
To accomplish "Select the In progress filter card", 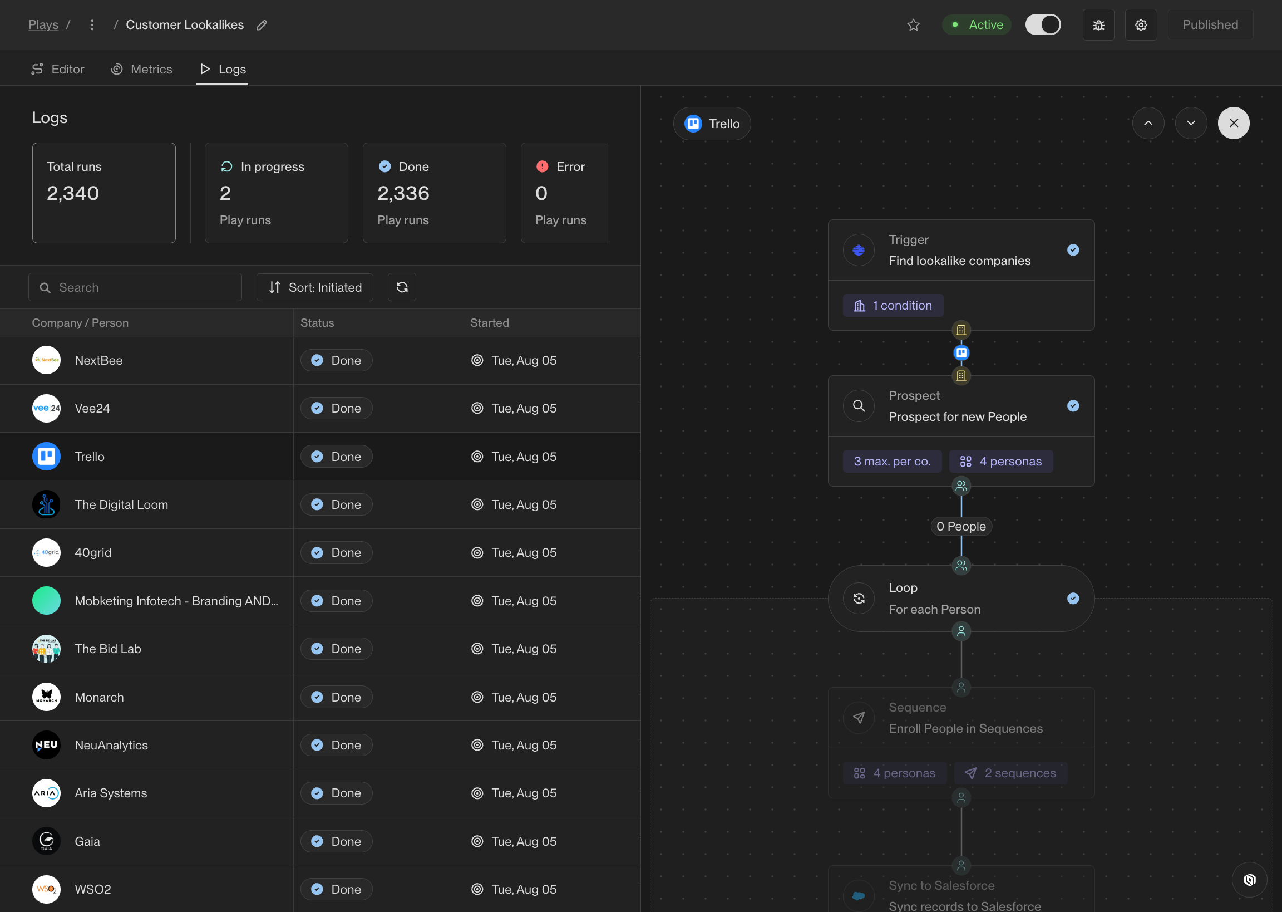I will pos(276,193).
